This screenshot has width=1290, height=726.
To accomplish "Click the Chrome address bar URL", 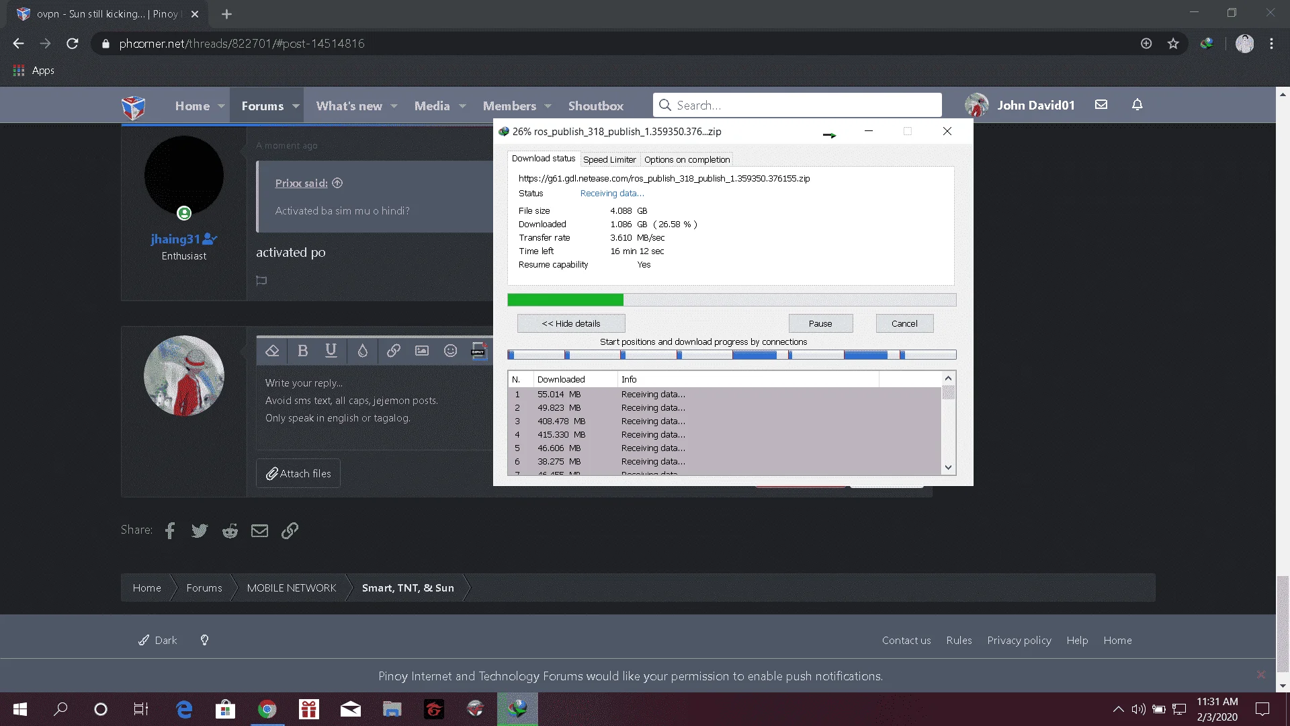I will pyautogui.click(x=242, y=44).
